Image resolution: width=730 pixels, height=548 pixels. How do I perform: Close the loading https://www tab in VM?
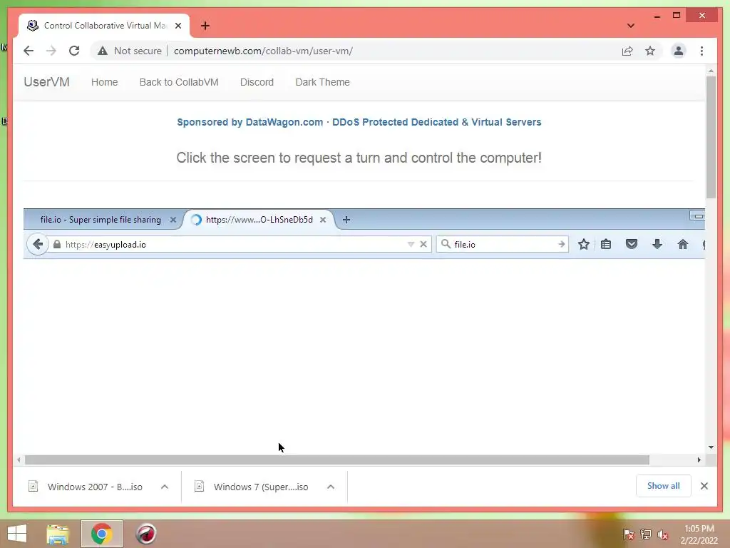tap(323, 220)
